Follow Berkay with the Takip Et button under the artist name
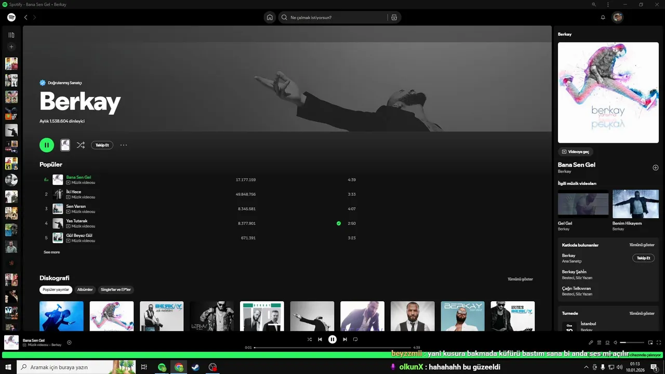This screenshot has height=374, width=665. [x=102, y=145]
